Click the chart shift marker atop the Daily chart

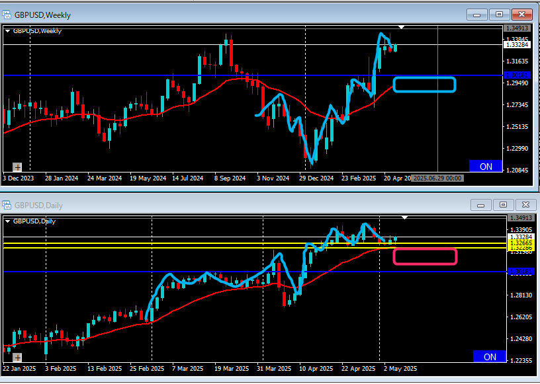pyautogui.click(x=405, y=217)
